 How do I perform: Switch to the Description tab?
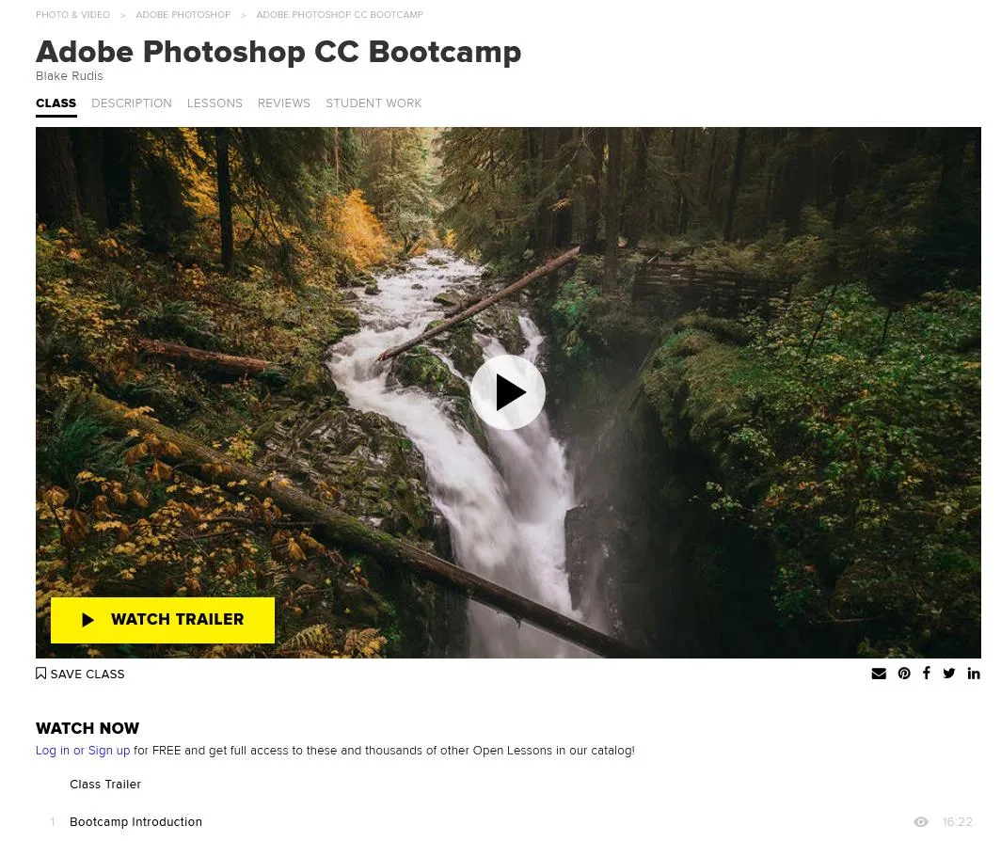[x=132, y=103]
